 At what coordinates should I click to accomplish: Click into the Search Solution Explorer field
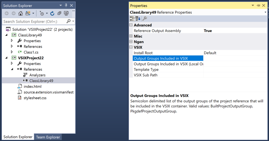point(34,22)
